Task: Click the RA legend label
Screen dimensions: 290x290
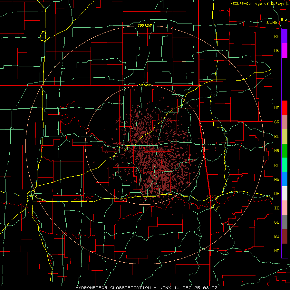Action: point(276,165)
